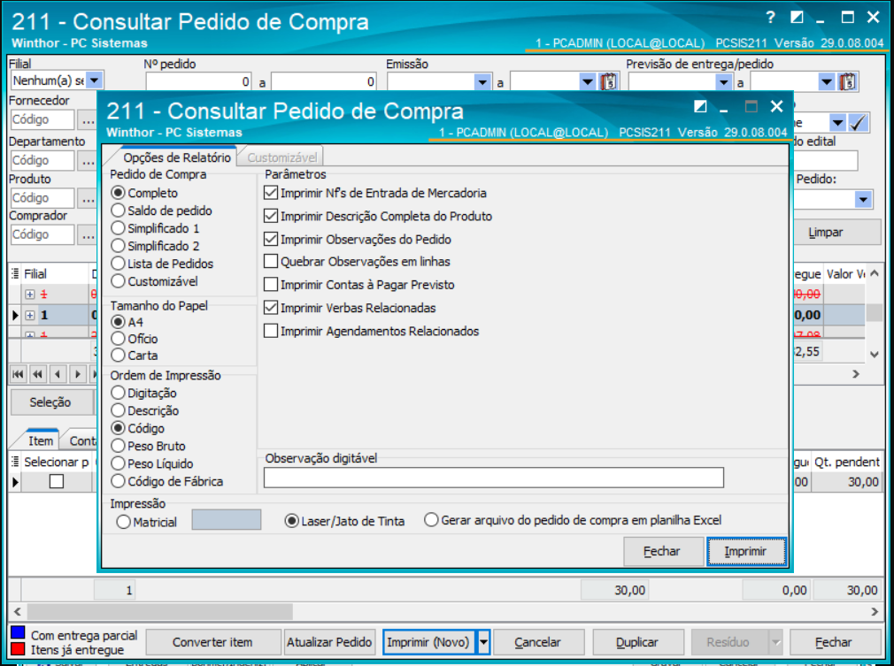Select Matricial printing option
The width and height of the screenshot is (894, 666).
point(147,522)
